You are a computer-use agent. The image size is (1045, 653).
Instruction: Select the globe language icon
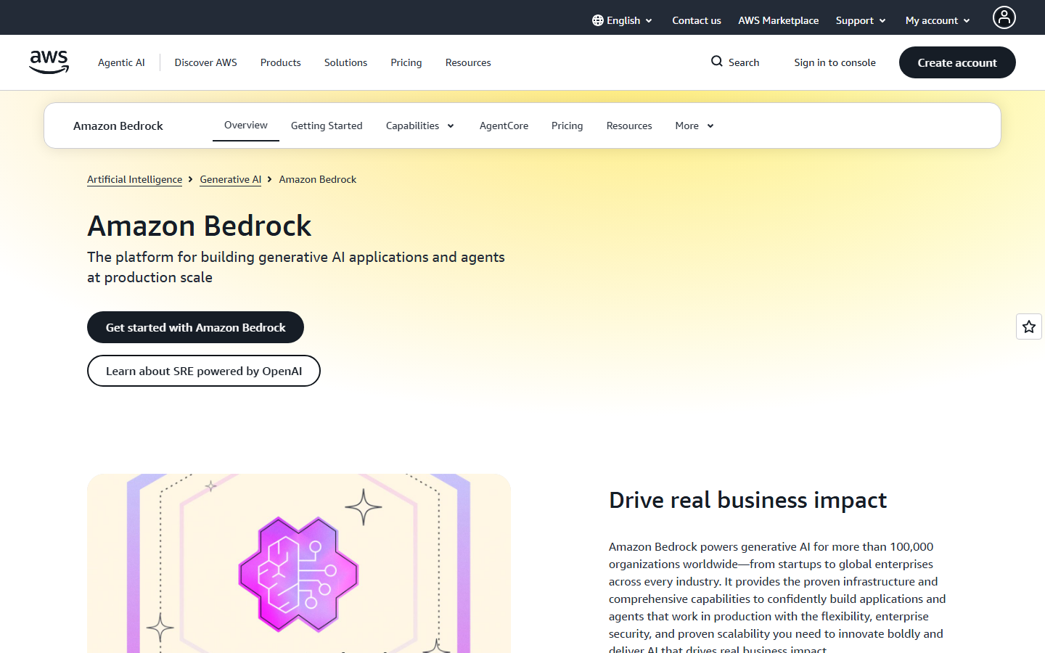597,20
